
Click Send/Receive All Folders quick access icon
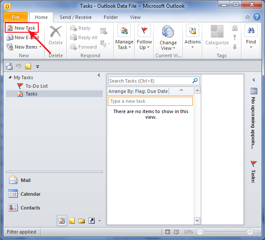9,66
